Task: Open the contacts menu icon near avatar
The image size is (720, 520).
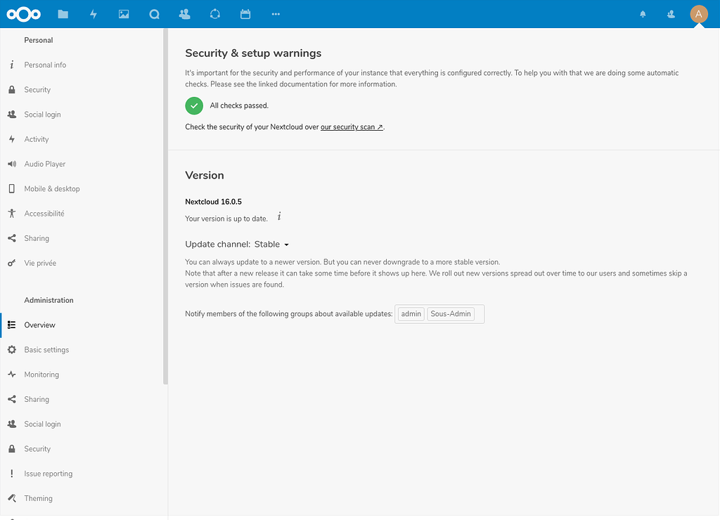Action: tap(671, 14)
